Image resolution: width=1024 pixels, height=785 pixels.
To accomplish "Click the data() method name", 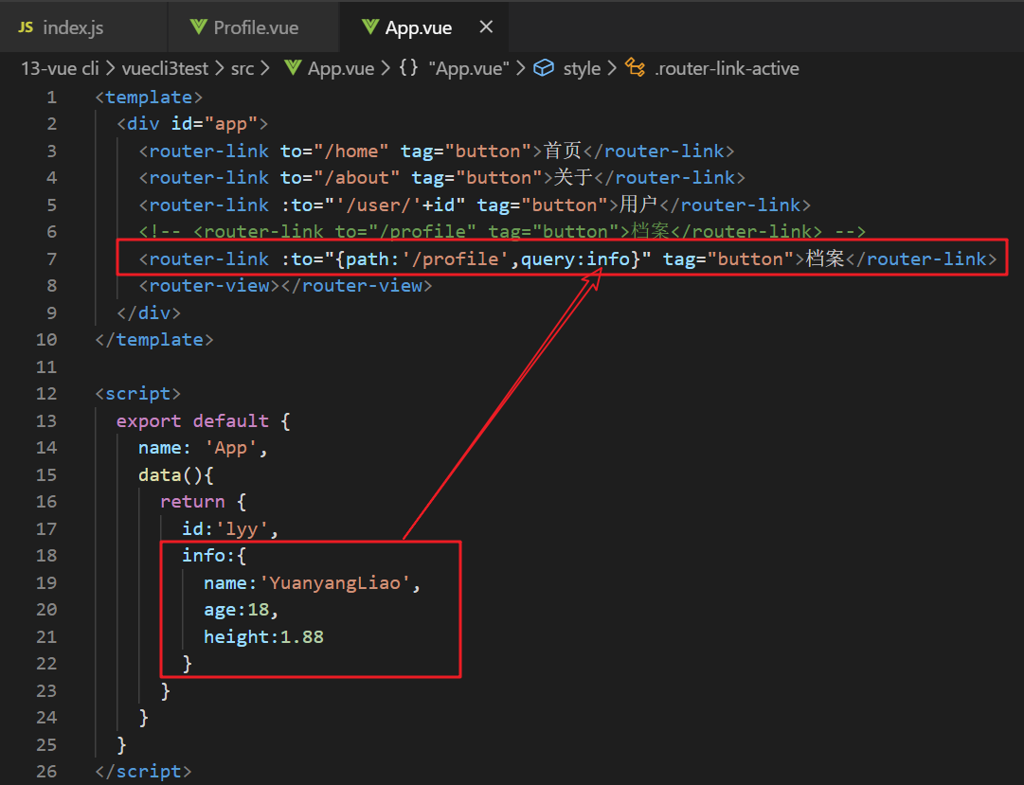I will [160, 474].
